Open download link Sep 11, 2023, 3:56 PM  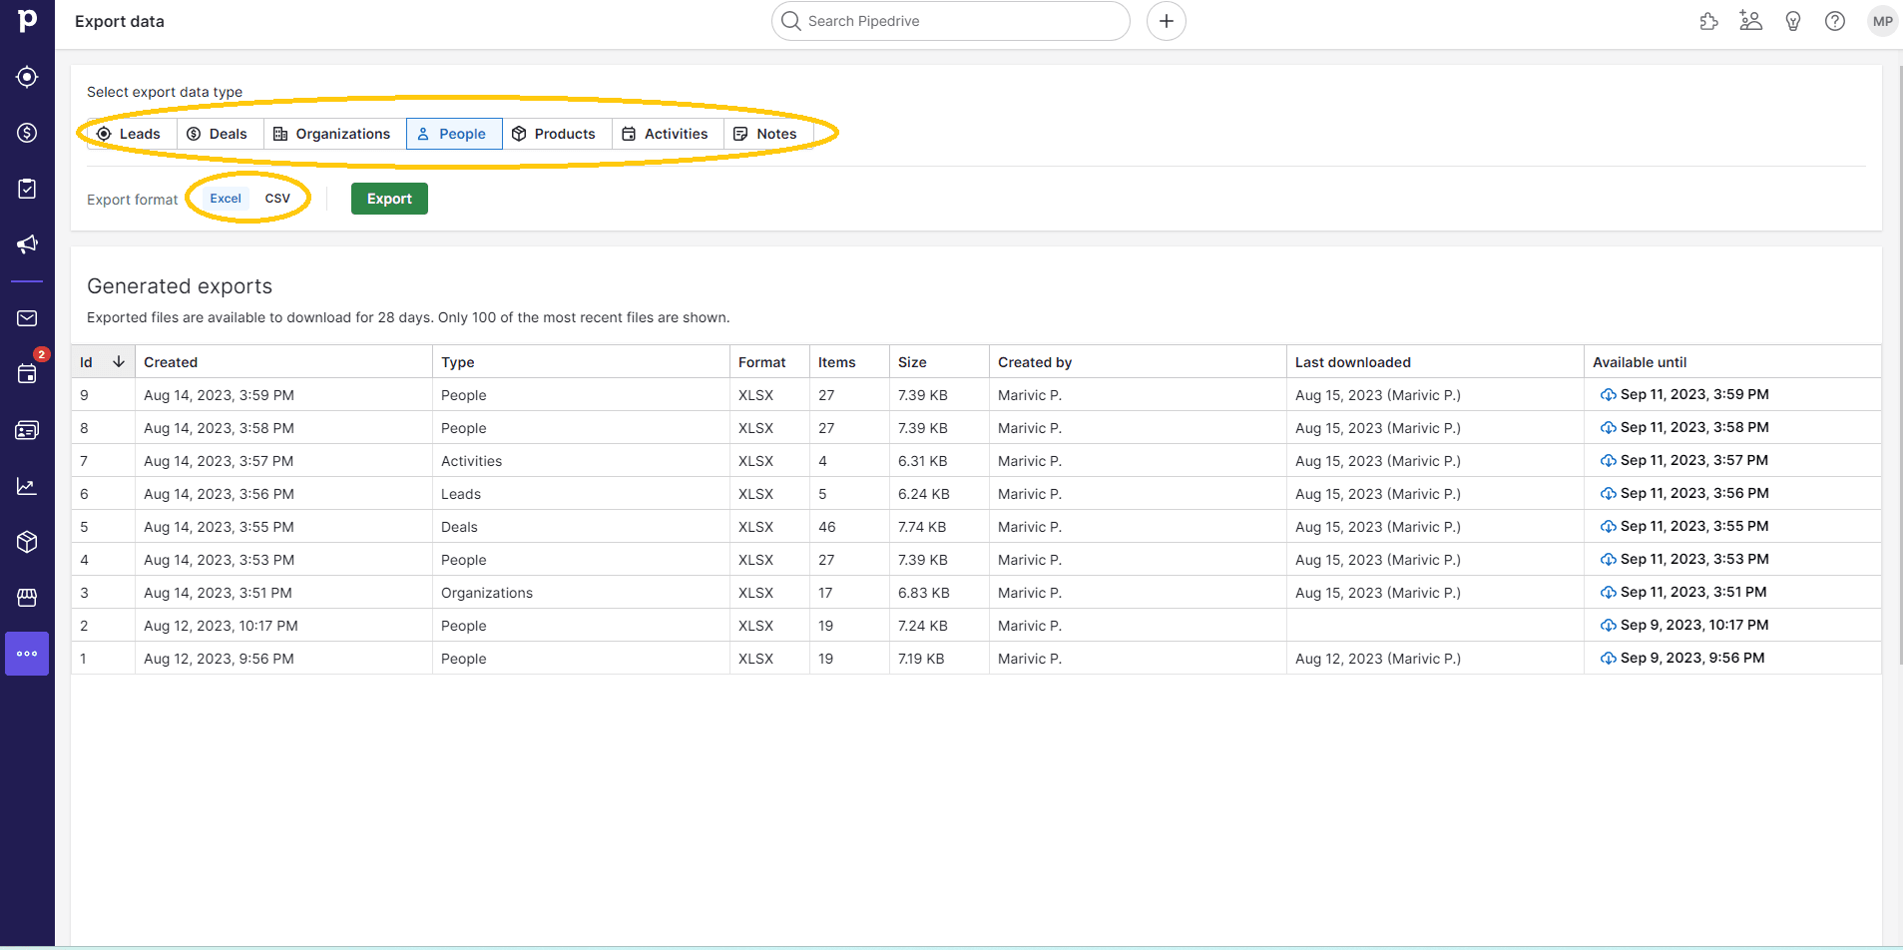coord(1694,493)
